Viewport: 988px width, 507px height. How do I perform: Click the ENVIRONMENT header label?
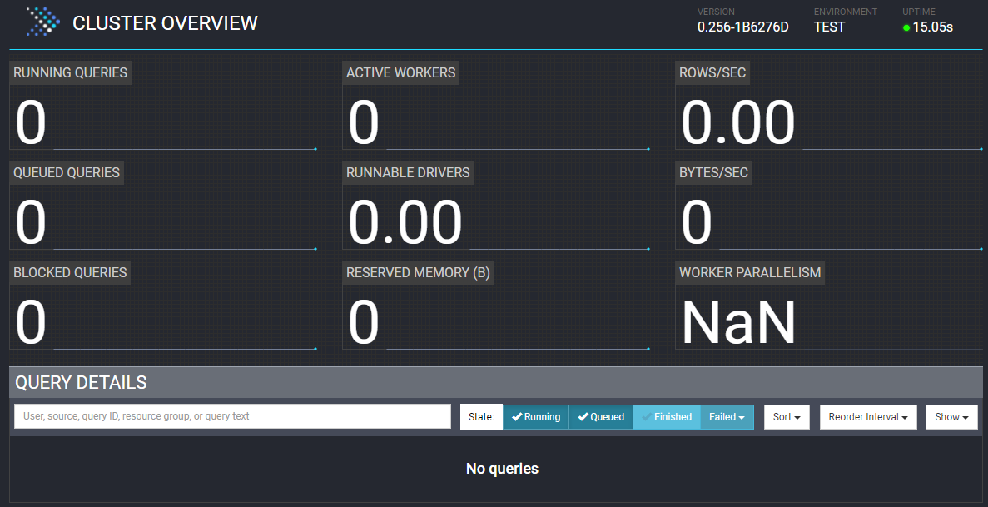coord(846,12)
